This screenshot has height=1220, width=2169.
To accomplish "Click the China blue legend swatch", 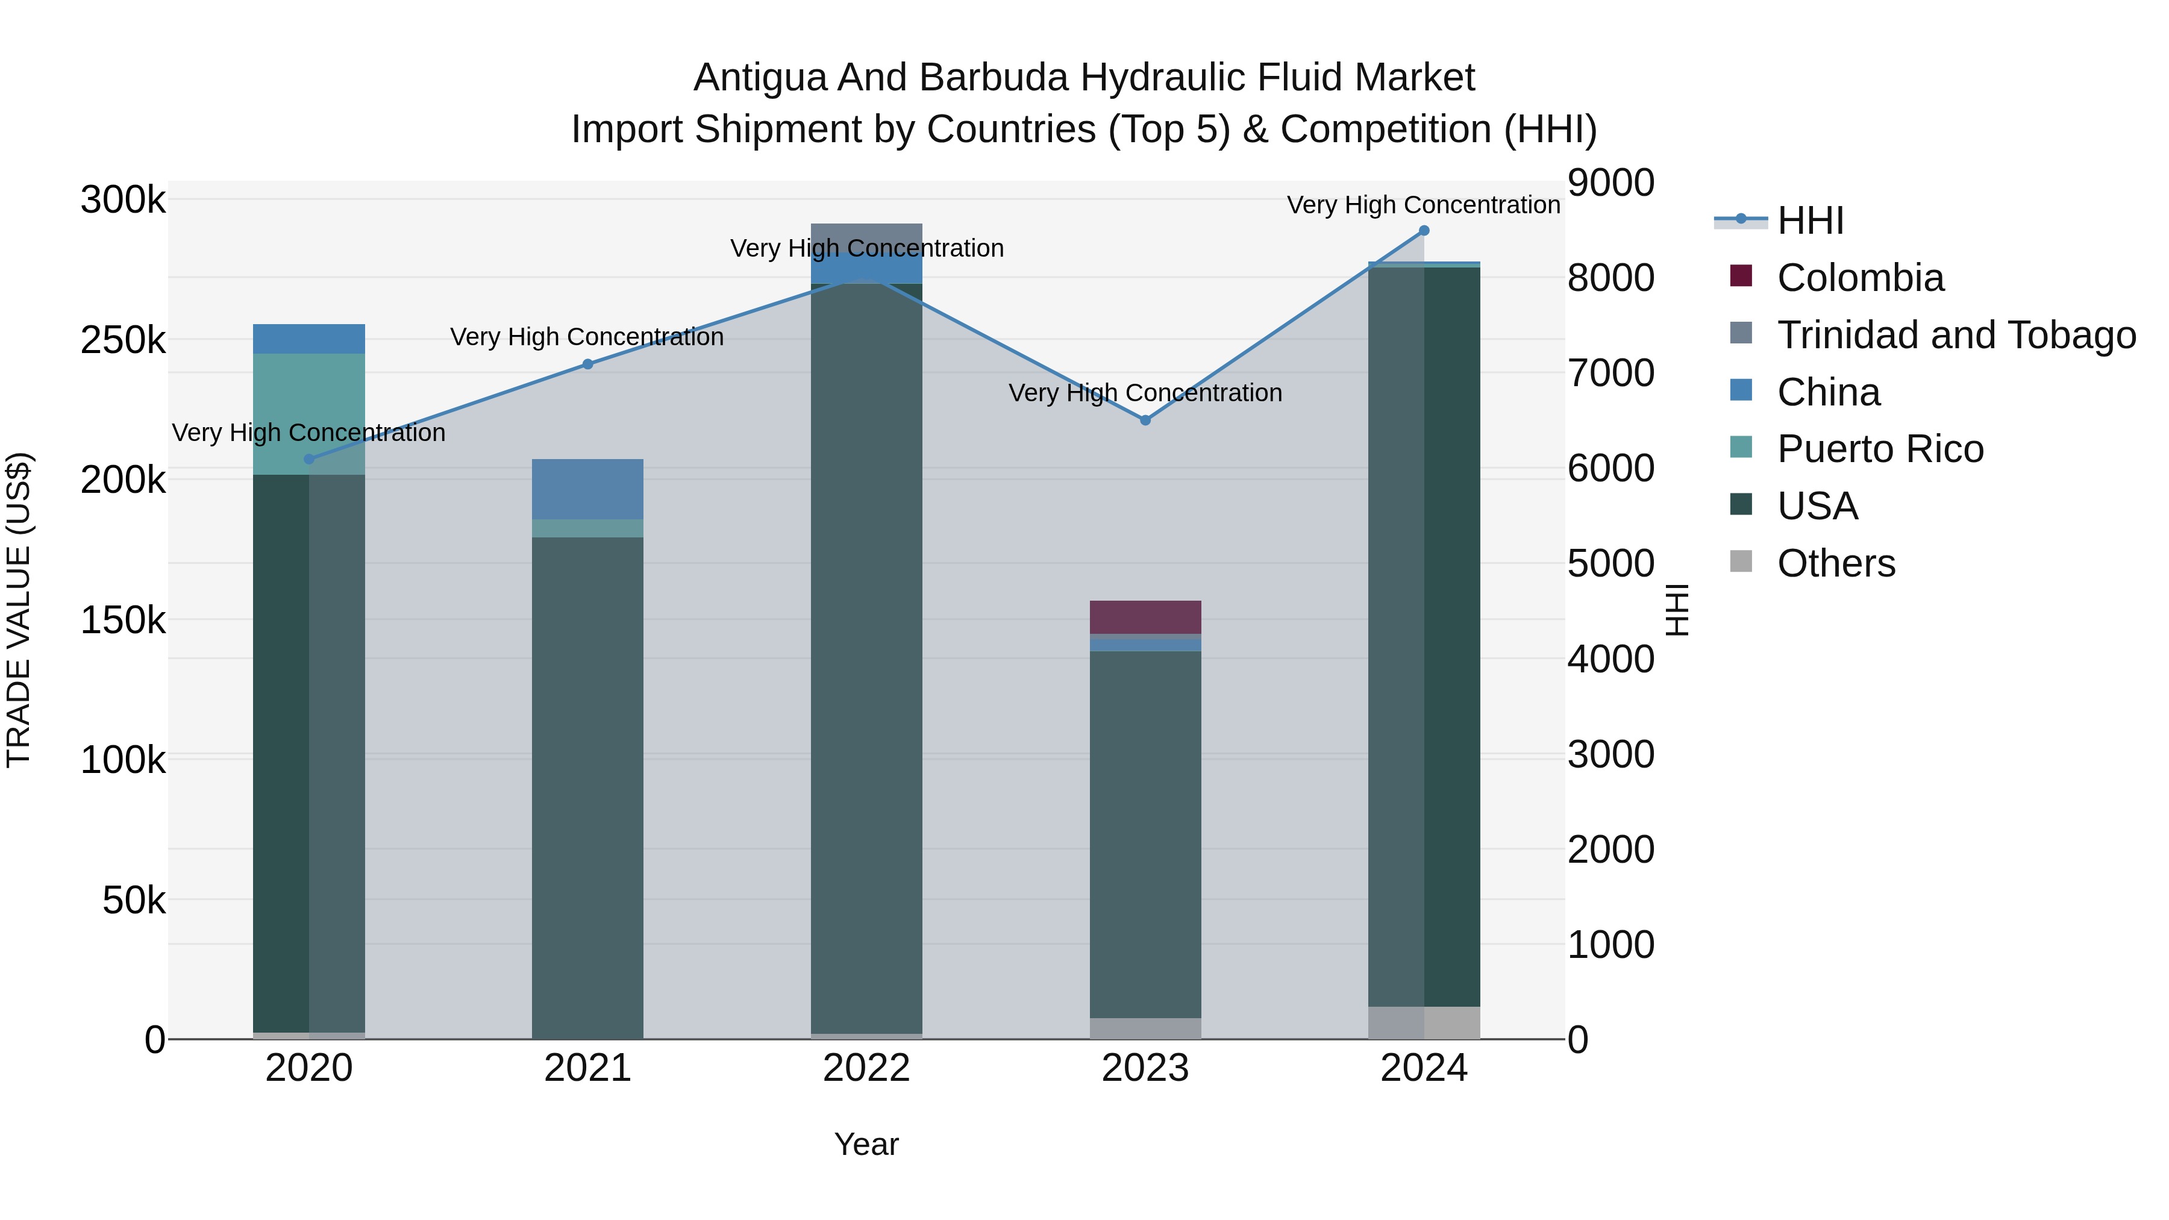I will (1741, 390).
